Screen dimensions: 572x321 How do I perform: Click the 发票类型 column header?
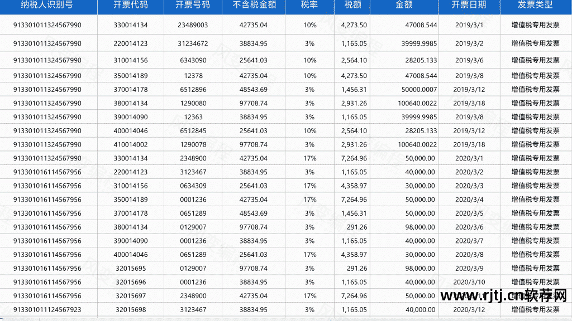point(535,4)
